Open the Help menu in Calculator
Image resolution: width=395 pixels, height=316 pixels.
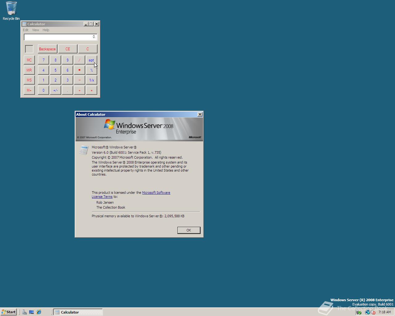pos(46,30)
